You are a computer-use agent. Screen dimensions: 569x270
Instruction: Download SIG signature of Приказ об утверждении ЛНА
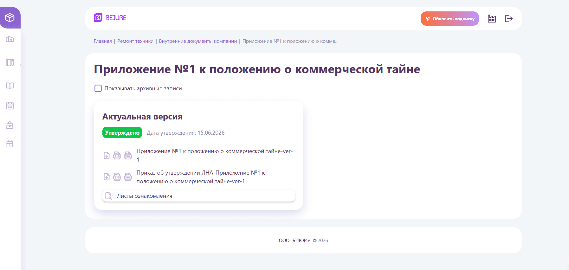pos(117,177)
